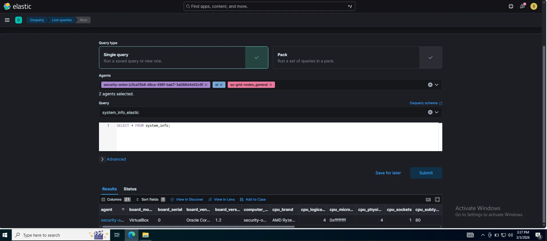Switch to the Status tab
Image resolution: width=547 pixels, height=241 pixels.
click(130, 189)
